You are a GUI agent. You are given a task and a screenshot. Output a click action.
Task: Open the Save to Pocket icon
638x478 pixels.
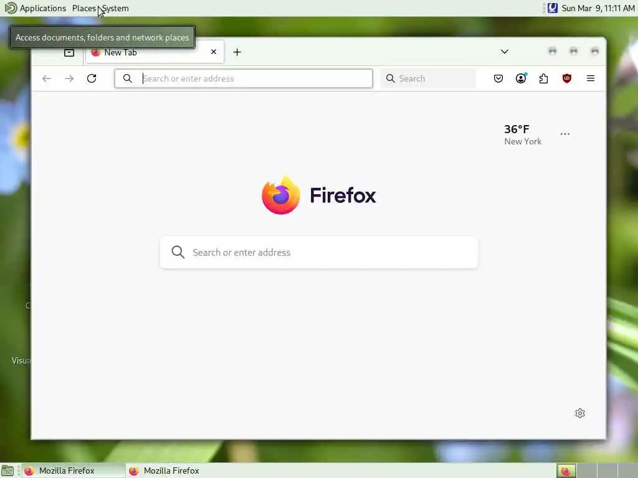pyautogui.click(x=498, y=78)
